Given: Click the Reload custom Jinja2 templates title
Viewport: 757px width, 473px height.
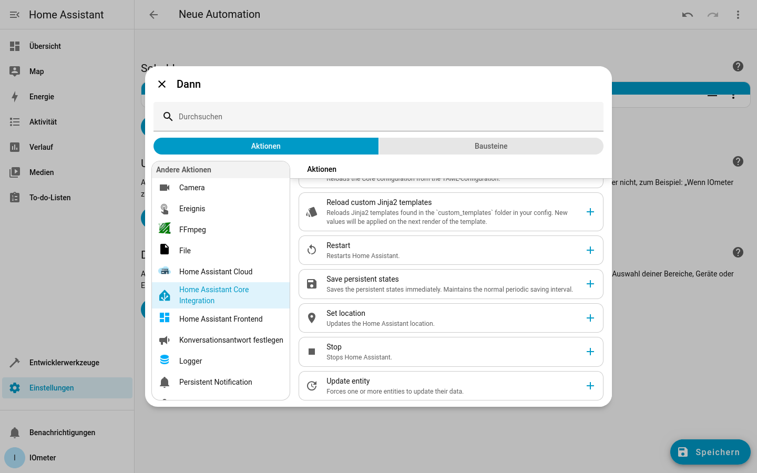Looking at the screenshot, I should pyautogui.click(x=379, y=202).
